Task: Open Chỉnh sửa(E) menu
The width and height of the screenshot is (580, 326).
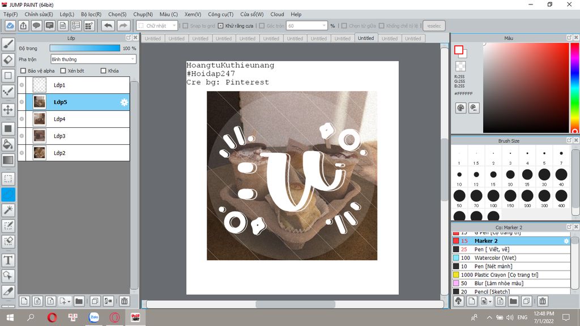Action: 39,14
